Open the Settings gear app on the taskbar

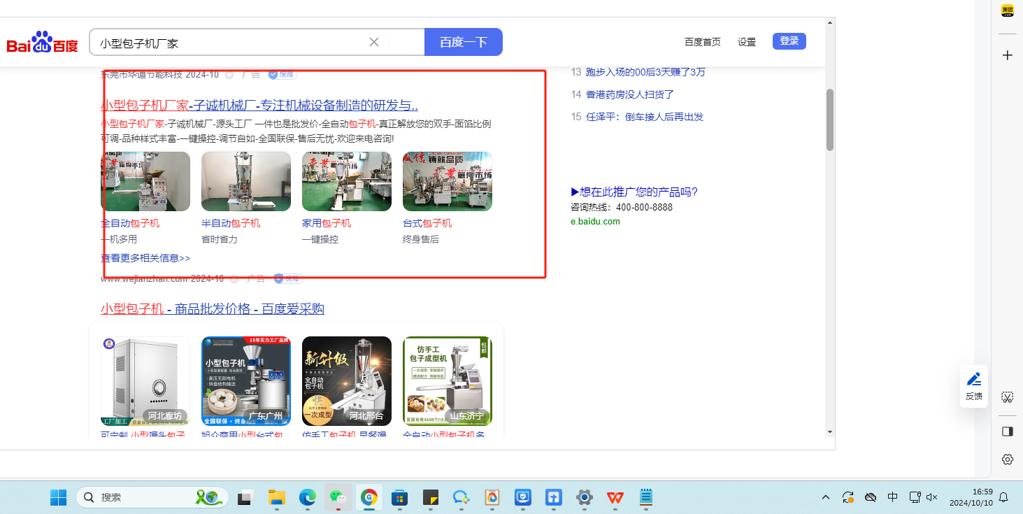(x=585, y=497)
